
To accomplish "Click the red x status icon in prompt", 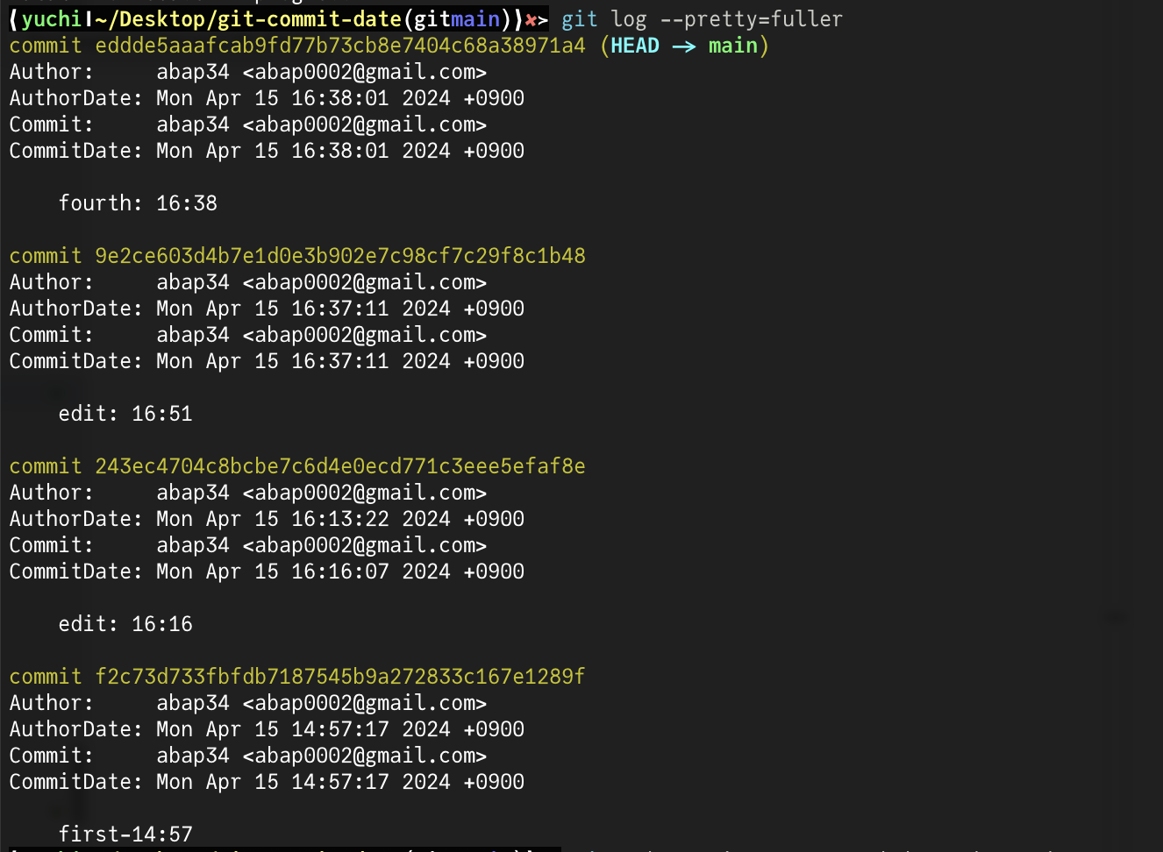I will [531, 20].
